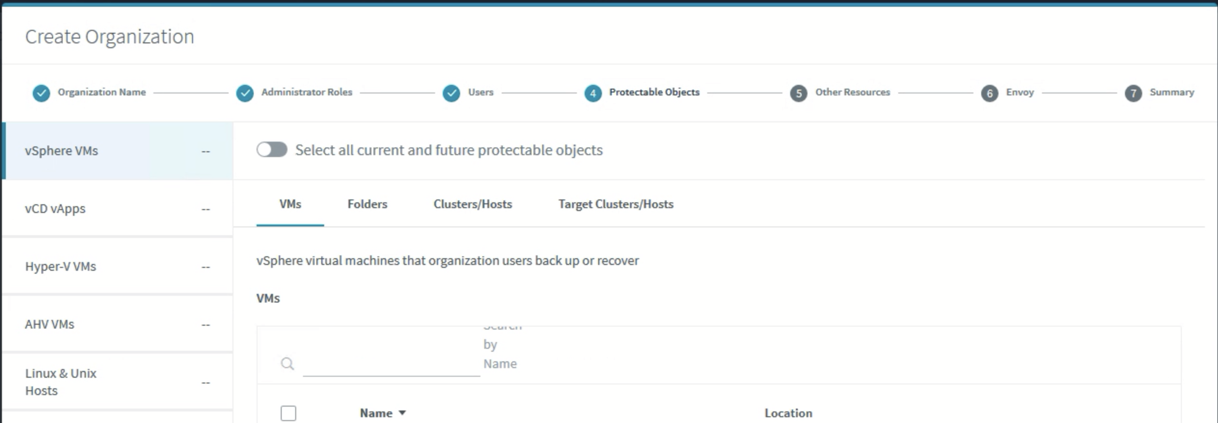Select the VMs tab
The height and width of the screenshot is (423, 1218).
[290, 204]
